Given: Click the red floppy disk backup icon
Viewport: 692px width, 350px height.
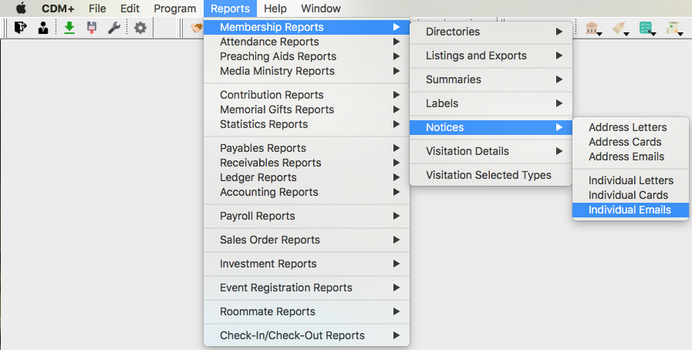Looking at the screenshot, I should (x=92, y=28).
